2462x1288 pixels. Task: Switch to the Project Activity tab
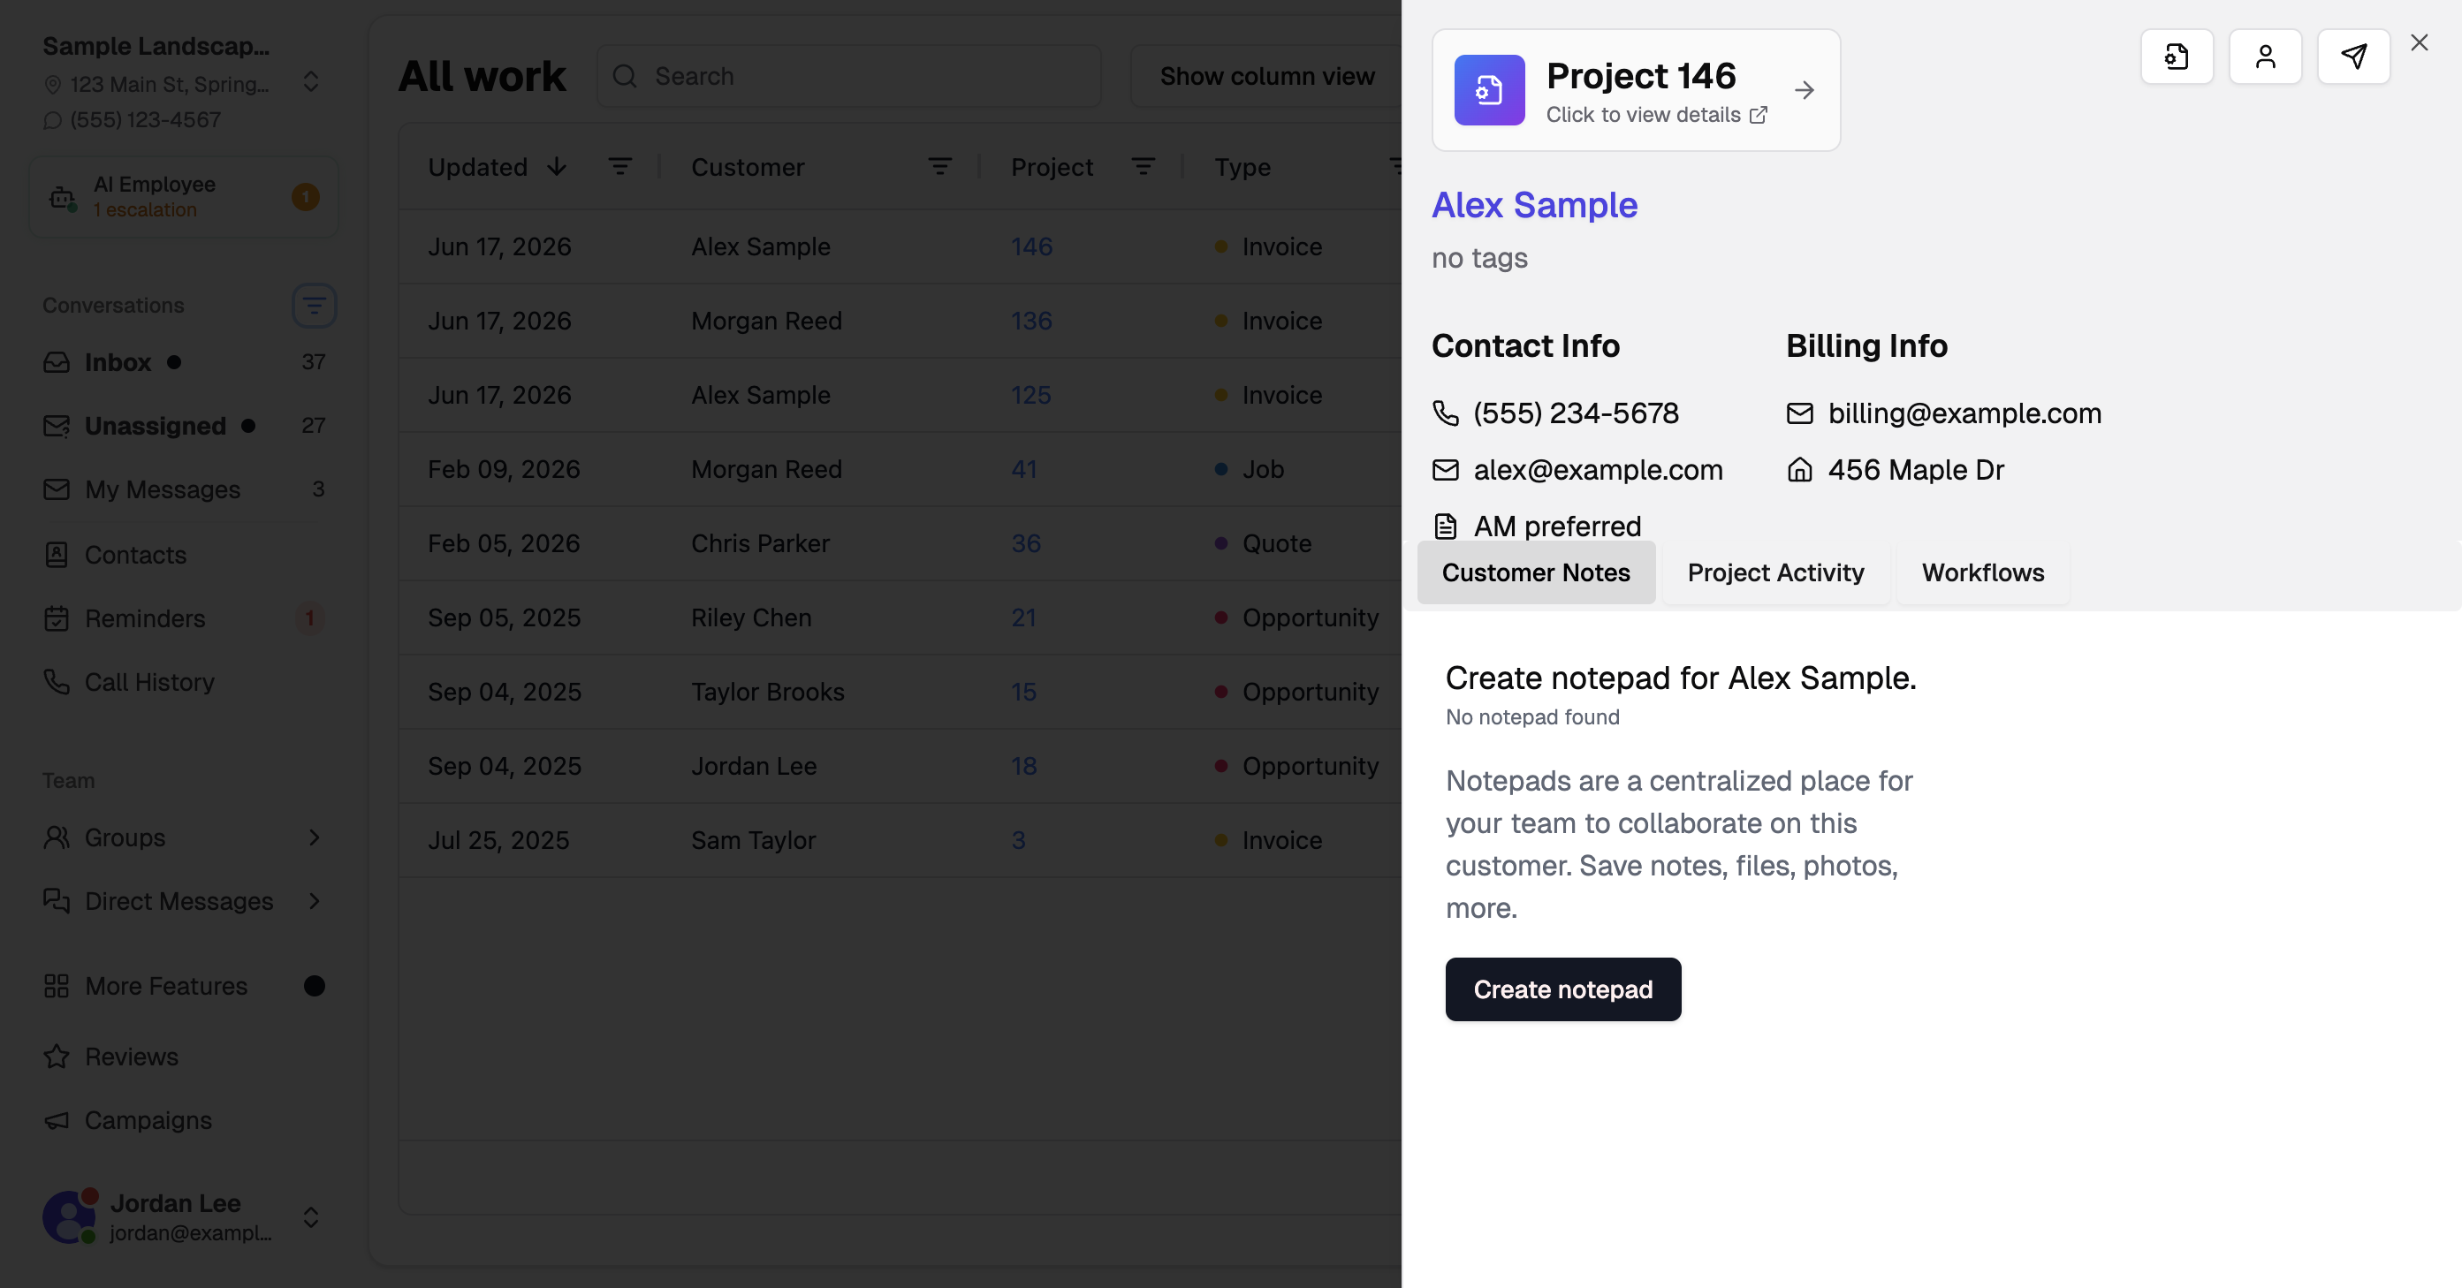coord(1774,572)
